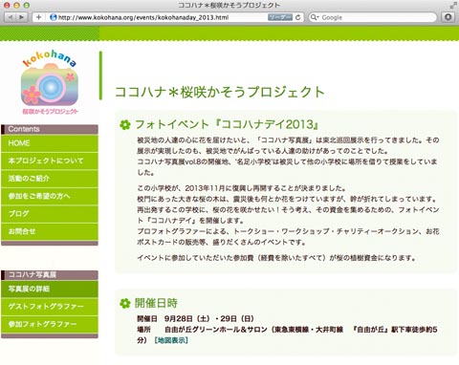Click the date text 9月28日（土）・29日（日）
Image resolution: width=459 pixels, height=365 pixels.
tap(209, 318)
